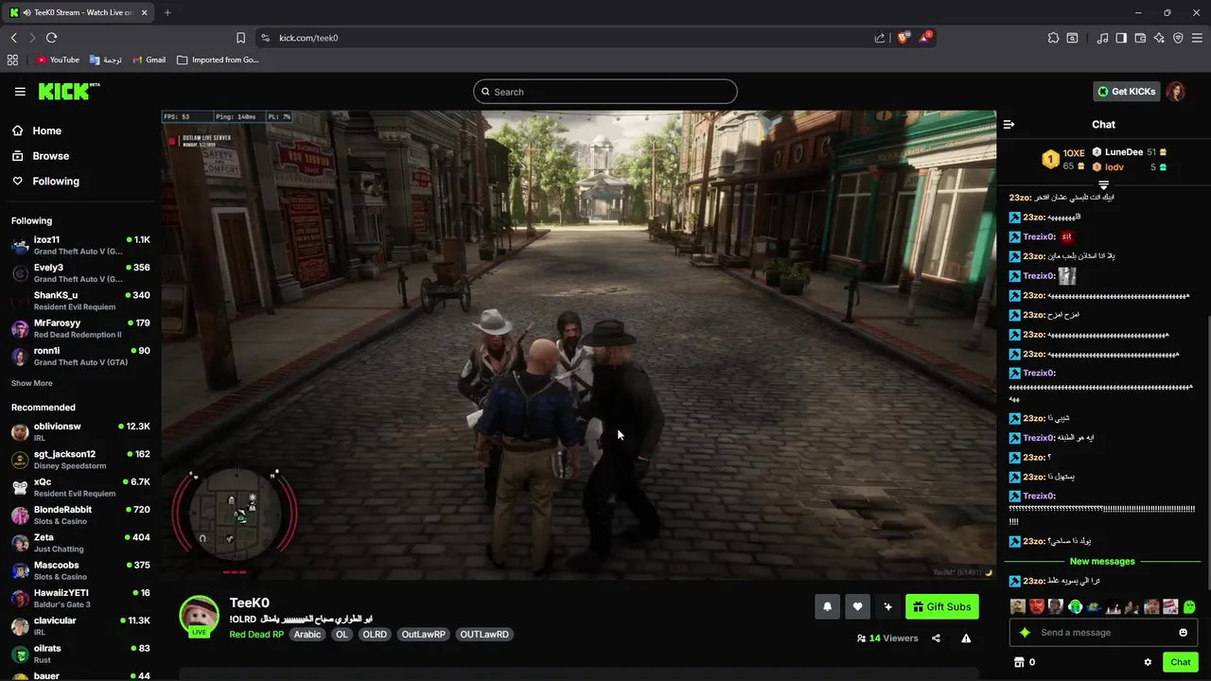Select the OUTLawRD tag
Image resolution: width=1211 pixels, height=681 pixels.
[x=484, y=635]
